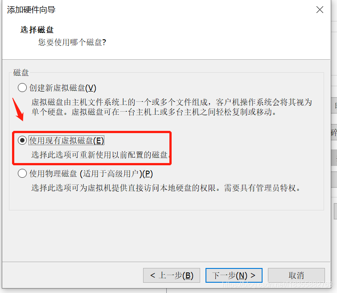Close the 添加硬件向导 dialog with the X
The width and height of the screenshot is (337, 293).
coord(320,10)
